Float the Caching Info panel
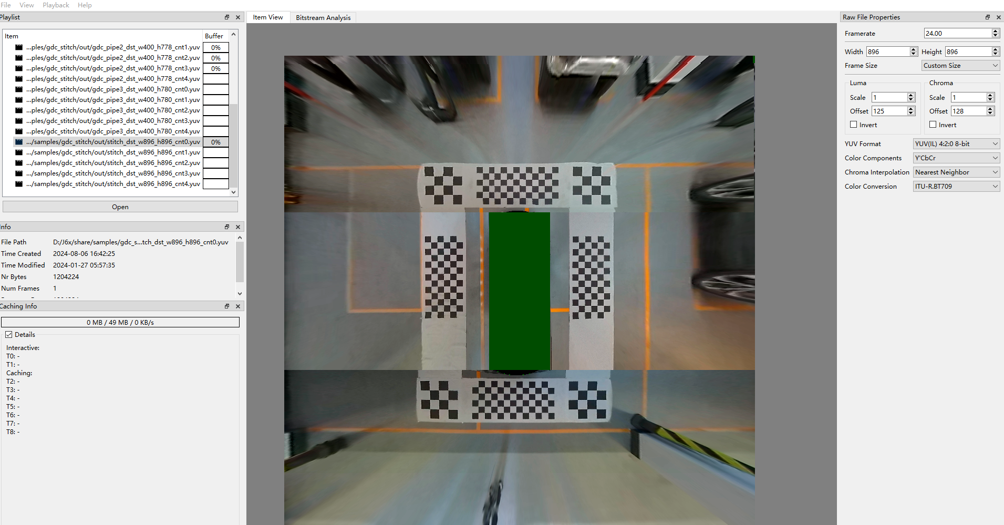Image resolution: width=1004 pixels, height=525 pixels. [227, 306]
